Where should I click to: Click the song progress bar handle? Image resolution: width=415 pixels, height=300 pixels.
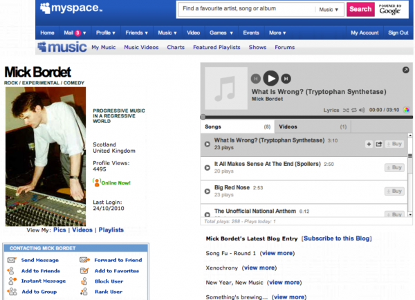point(203,117)
